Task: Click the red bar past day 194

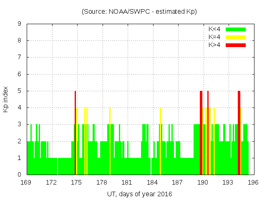Action: [x=239, y=133]
